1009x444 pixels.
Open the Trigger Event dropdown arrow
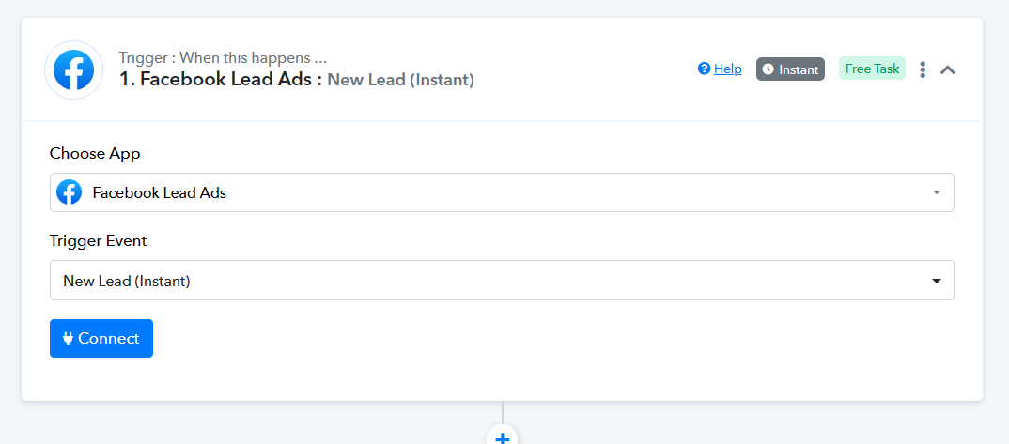937,281
